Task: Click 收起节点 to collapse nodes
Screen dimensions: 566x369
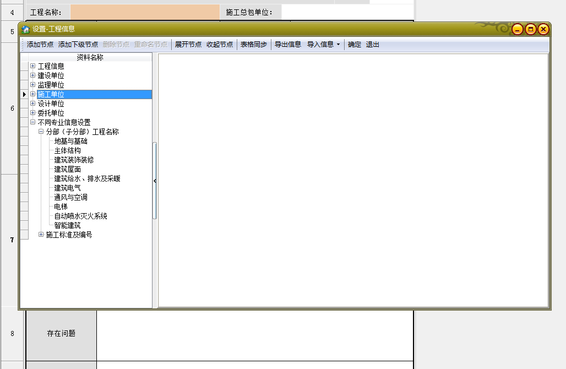Action: (x=220, y=45)
